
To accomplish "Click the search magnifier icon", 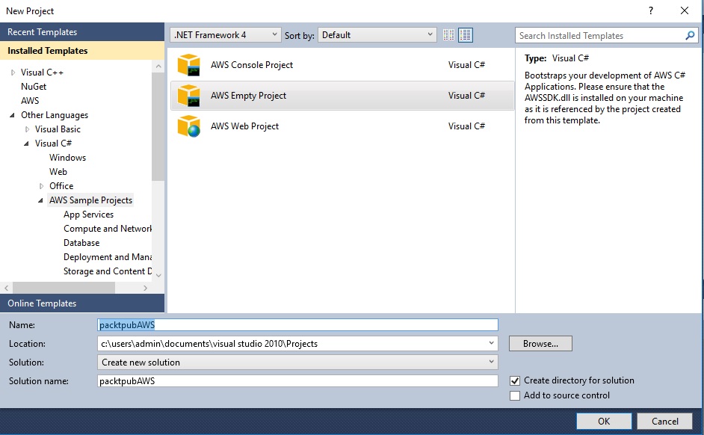I will [x=690, y=35].
